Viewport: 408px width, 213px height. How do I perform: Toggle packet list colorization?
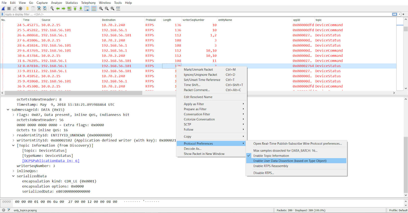(94, 8)
